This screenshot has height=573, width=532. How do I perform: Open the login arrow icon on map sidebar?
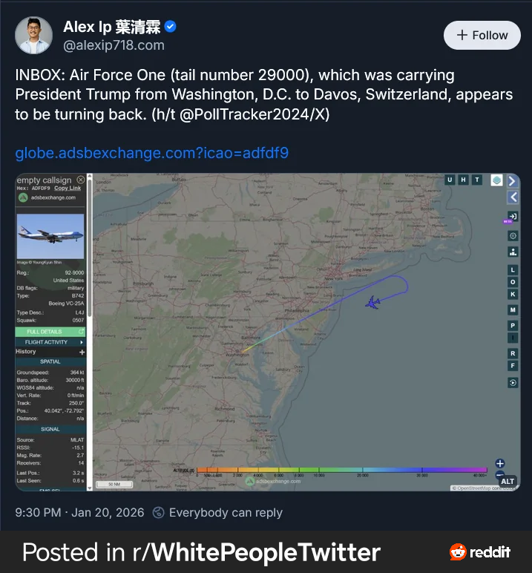513,216
